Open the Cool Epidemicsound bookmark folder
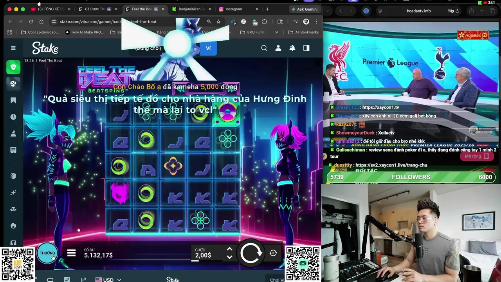Screen dimensions: 501x282 tap(40, 32)
